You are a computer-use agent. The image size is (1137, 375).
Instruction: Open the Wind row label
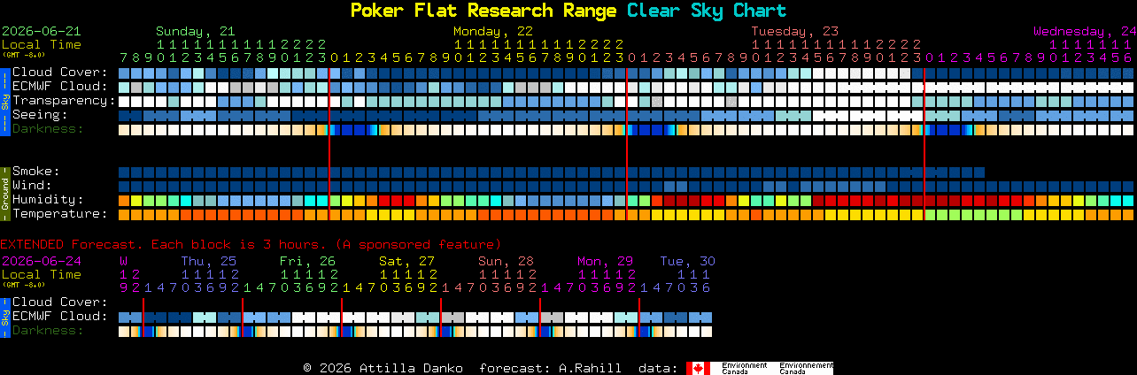pos(32,186)
